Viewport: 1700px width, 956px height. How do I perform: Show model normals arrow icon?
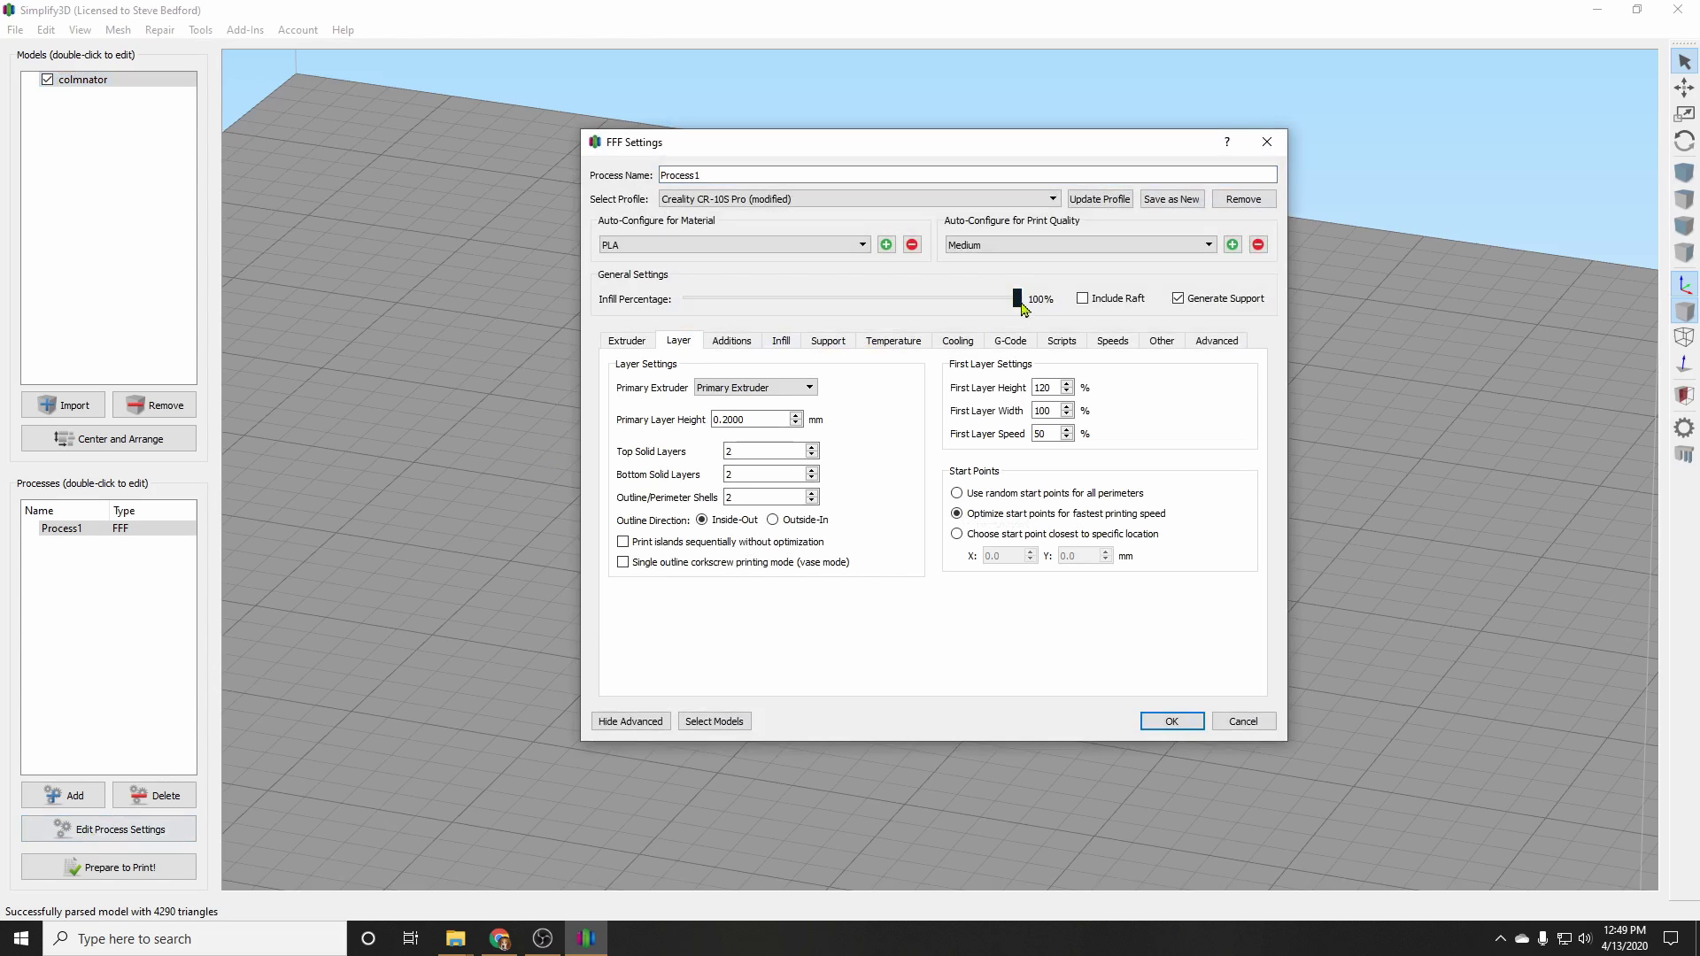(1684, 365)
